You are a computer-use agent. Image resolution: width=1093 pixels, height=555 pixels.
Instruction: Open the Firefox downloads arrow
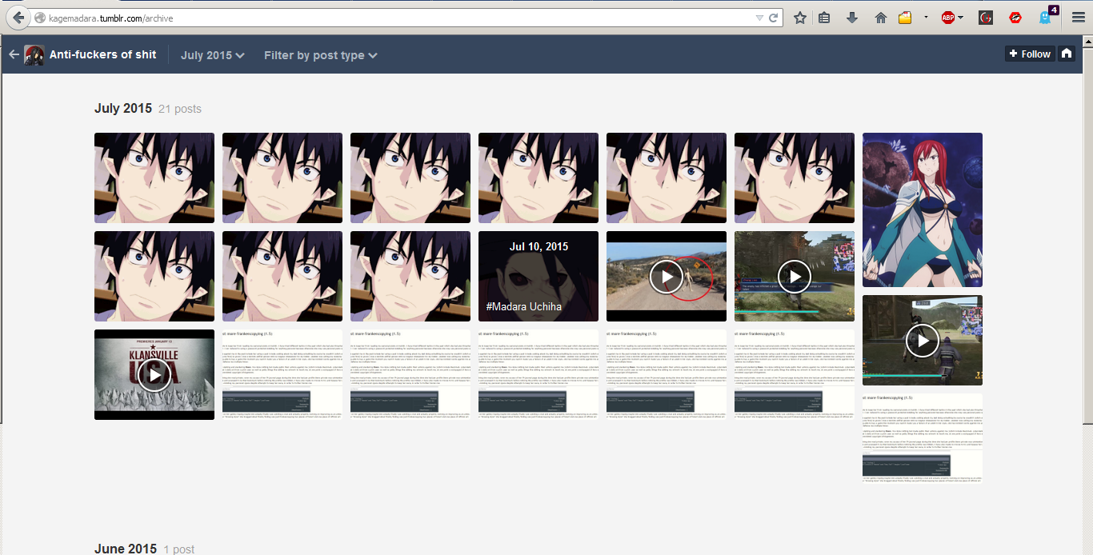click(x=851, y=18)
